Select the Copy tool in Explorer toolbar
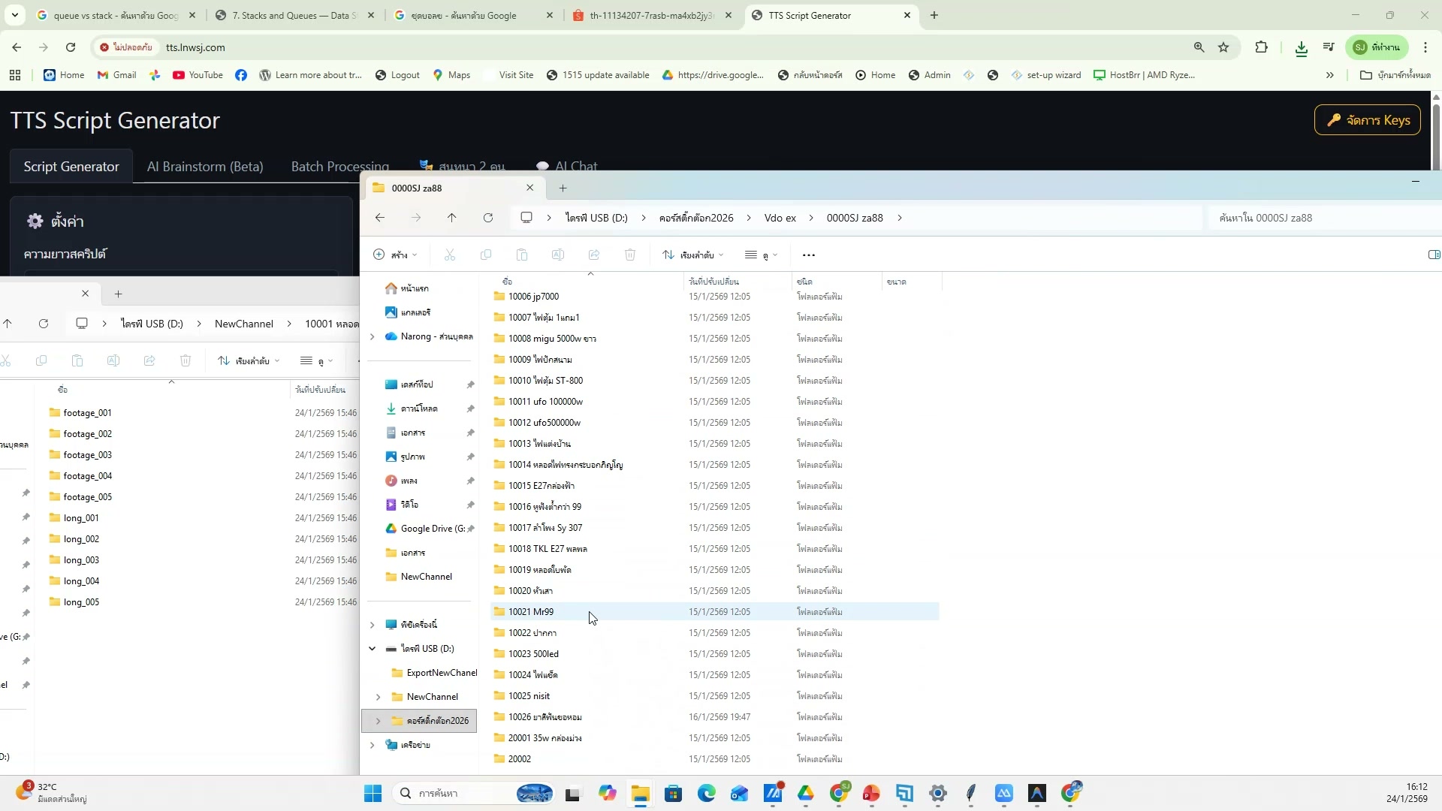Screen dimensions: 1442x811 [x=486, y=255]
